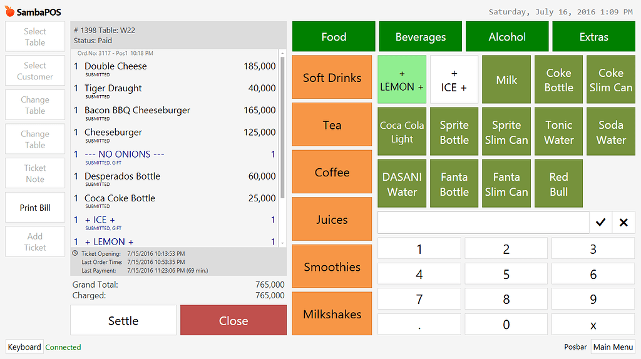Tap the numberpad decimal point key
The image size is (641, 359).
point(419,324)
